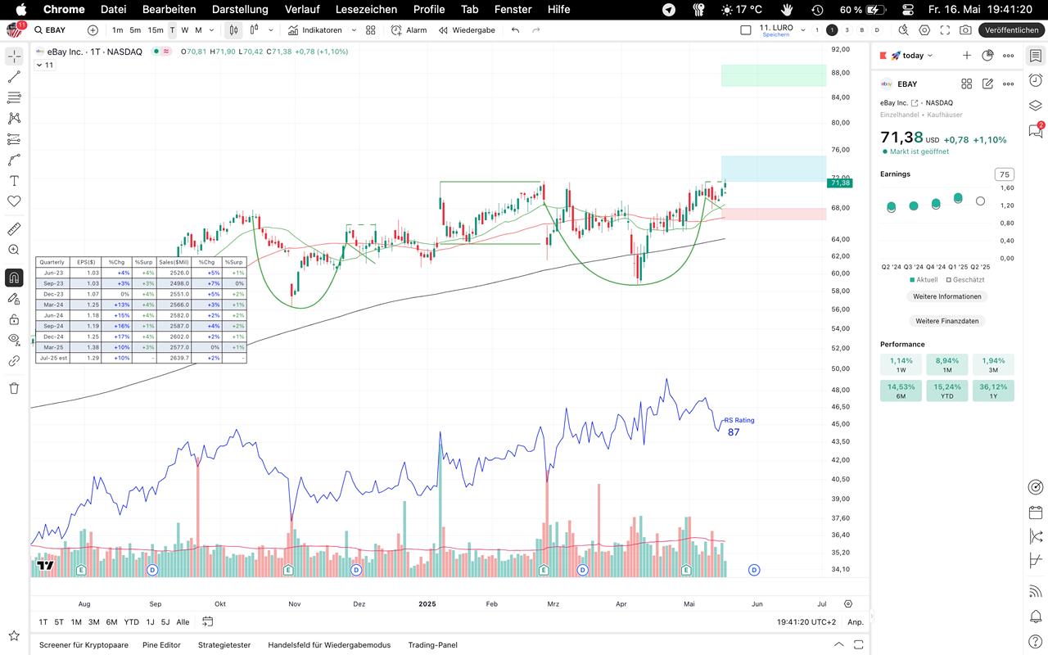Select the Text drawing tool
Viewport: 1048px width, 655px height.
point(14,181)
